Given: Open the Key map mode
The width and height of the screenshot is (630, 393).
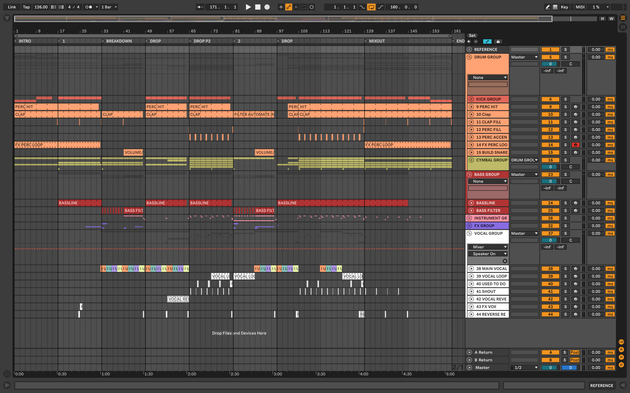Looking at the screenshot, I should (x=564, y=7).
